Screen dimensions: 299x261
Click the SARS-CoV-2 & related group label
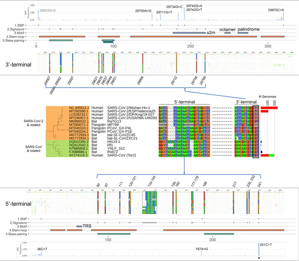point(34,123)
